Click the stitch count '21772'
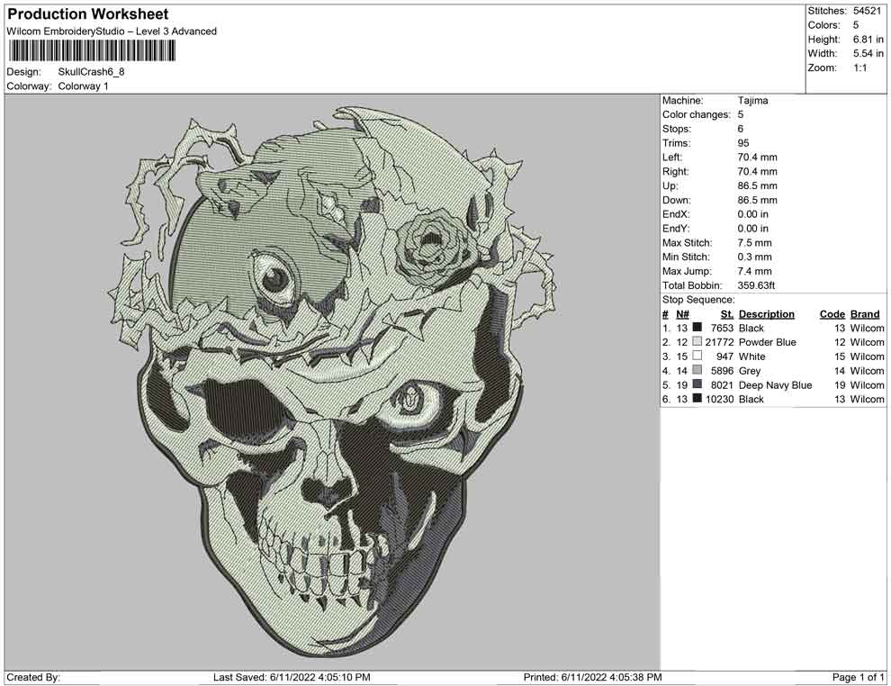This screenshot has width=891, height=686. pyautogui.click(x=719, y=342)
